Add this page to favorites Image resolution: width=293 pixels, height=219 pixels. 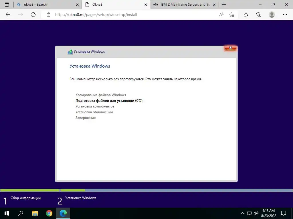pos(232,15)
